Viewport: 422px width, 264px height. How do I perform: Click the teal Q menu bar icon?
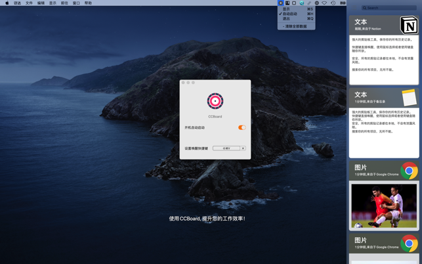click(x=302, y=3)
